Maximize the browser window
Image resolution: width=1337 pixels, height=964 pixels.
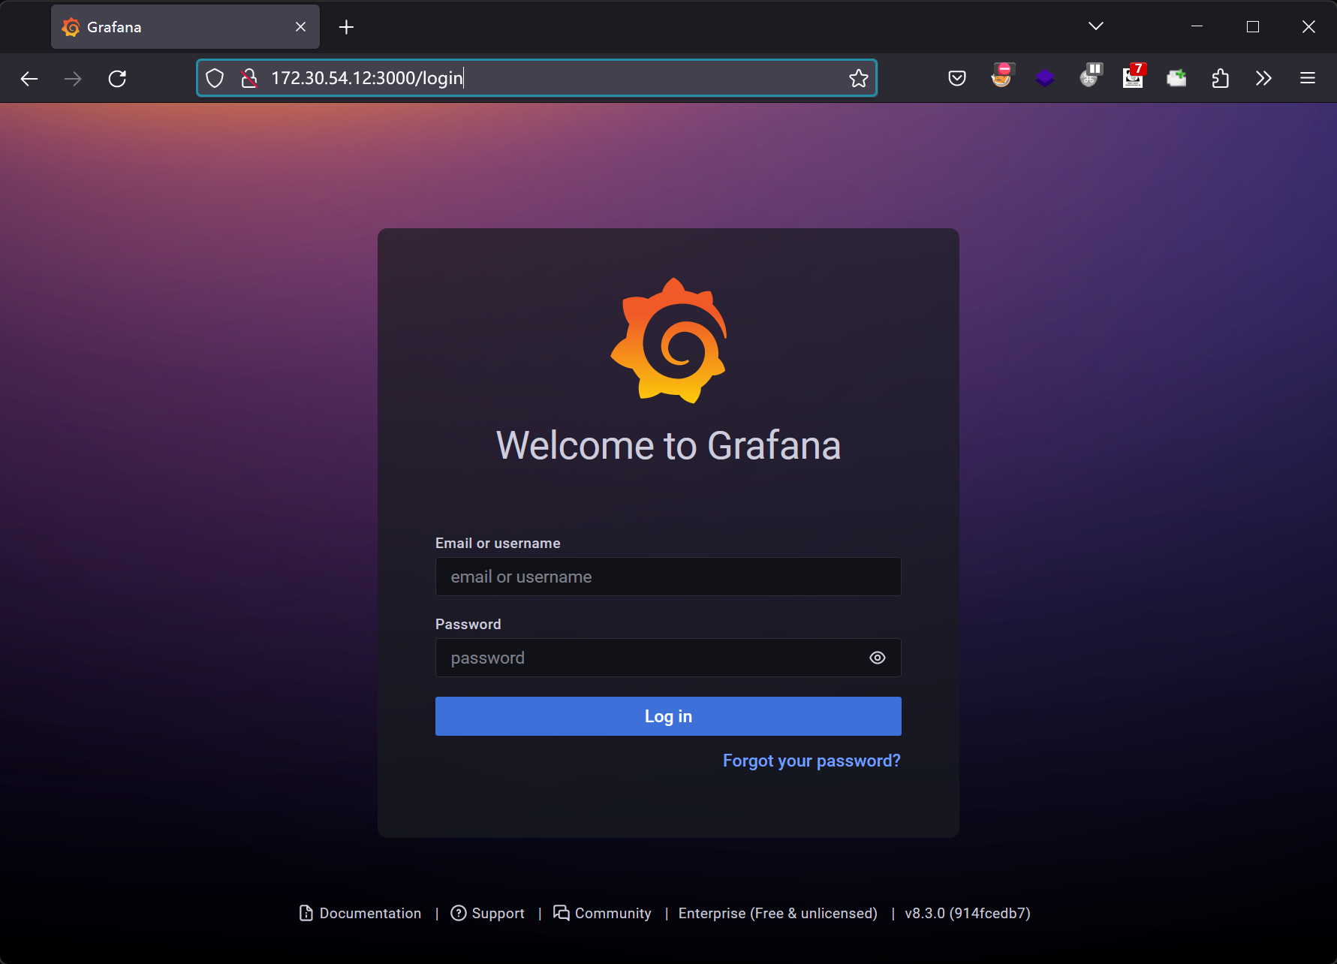pyautogui.click(x=1253, y=26)
